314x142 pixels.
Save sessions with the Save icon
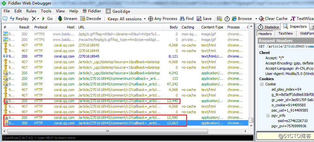click(204, 19)
